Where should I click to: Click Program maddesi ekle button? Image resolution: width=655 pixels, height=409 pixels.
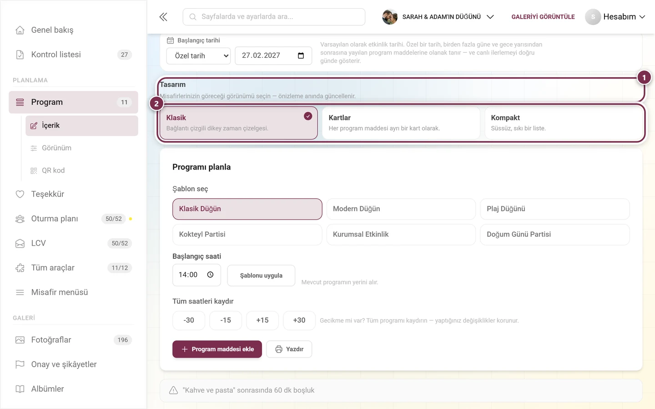pyautogui.click(x=217, y=349)
